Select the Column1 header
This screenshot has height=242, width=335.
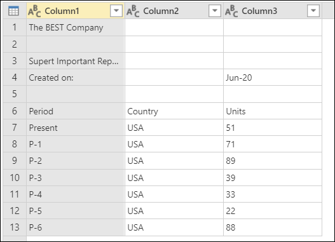(x=76, y=11)
